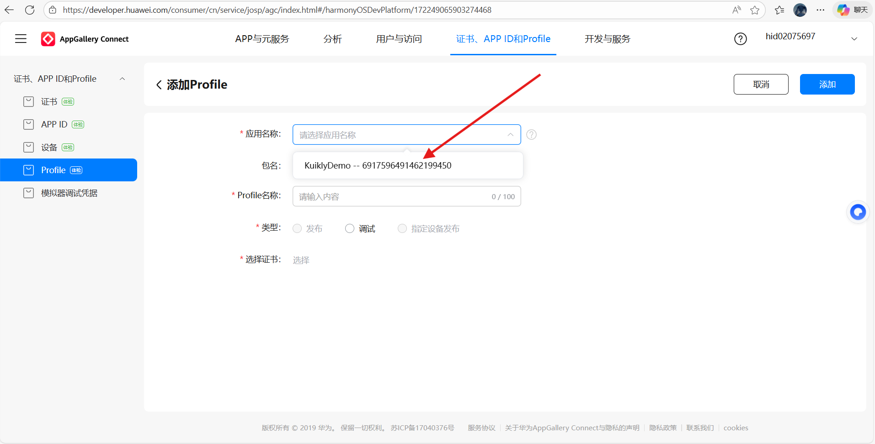This screenshot has height=444, width=875.
Task: Click the APP ID sidebar item icon
Action: click(28, 124)
